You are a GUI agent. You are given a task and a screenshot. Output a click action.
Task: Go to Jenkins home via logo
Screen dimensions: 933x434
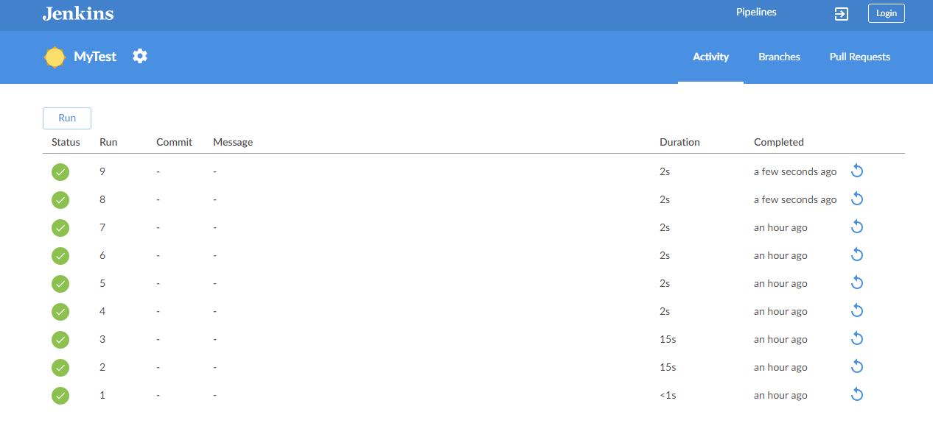tap(78, 13)
